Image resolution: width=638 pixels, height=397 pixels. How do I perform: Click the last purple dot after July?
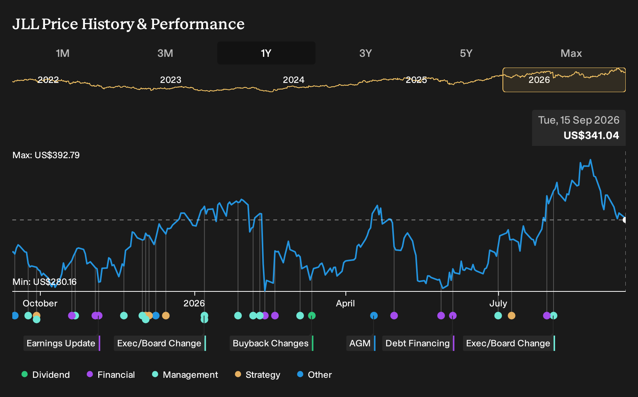pos(547,316)
